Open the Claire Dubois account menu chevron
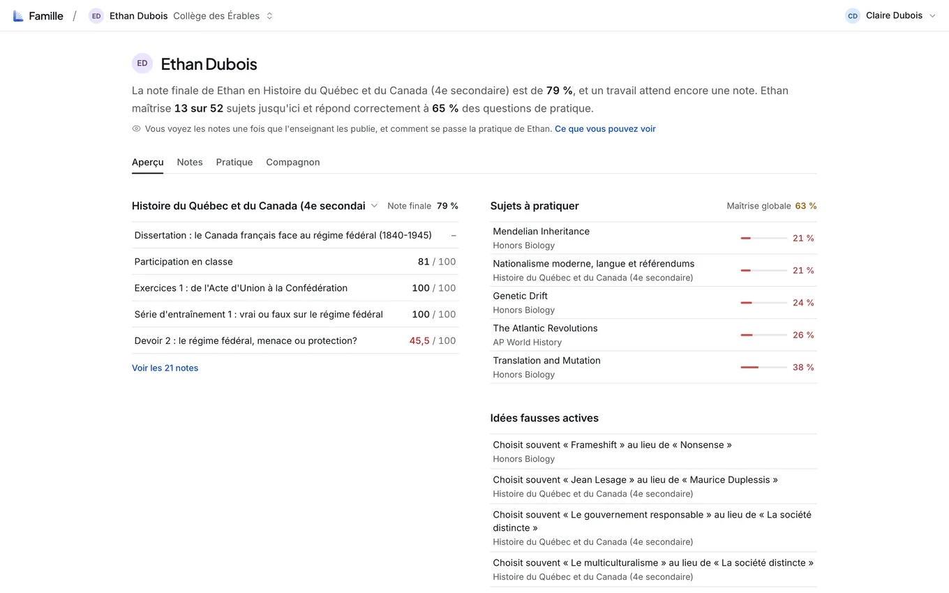Viewport: 949px width, 593px height. pyautogui.click(x=932, y=16)
